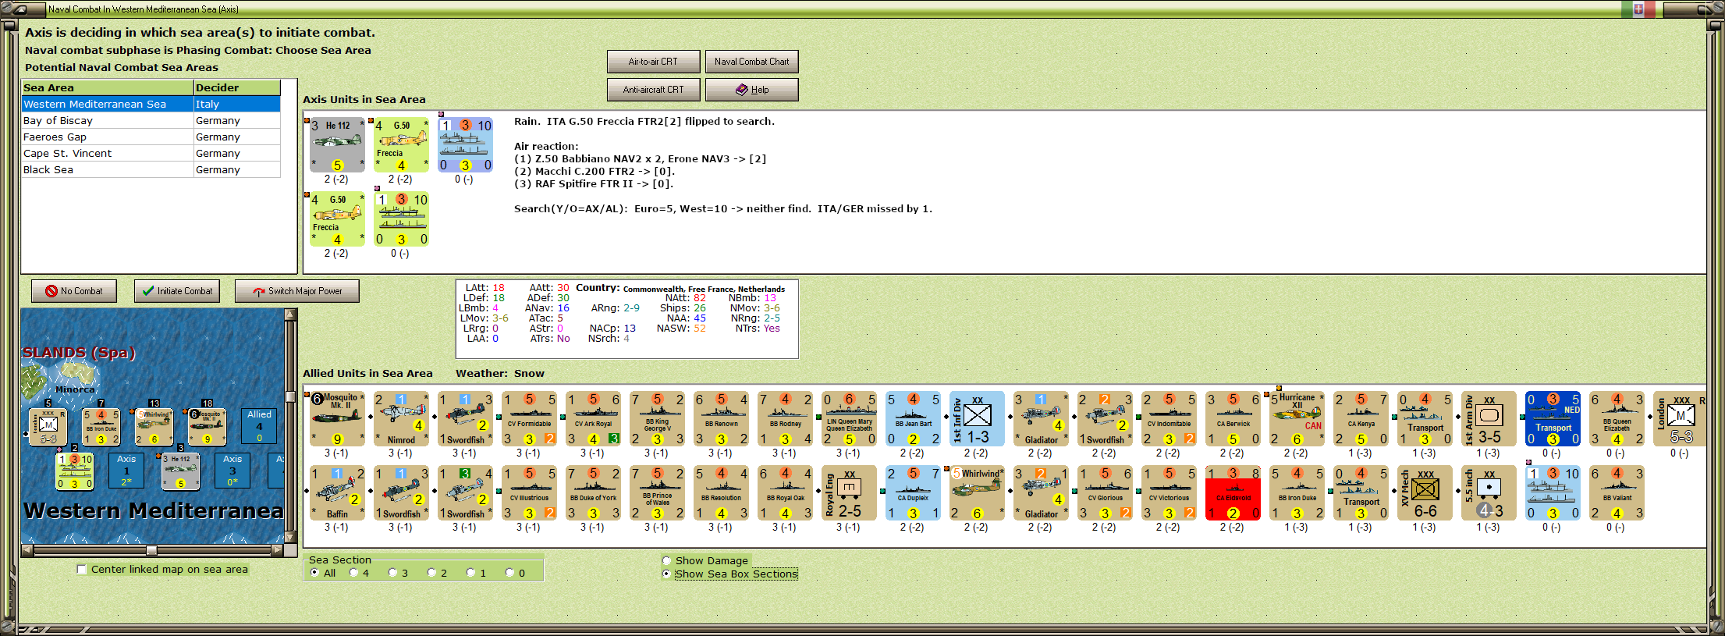The width and height of the screenshot is (1725, 636).
Task: Click the Baffin aircraft counter
Action: coord(337,492)
